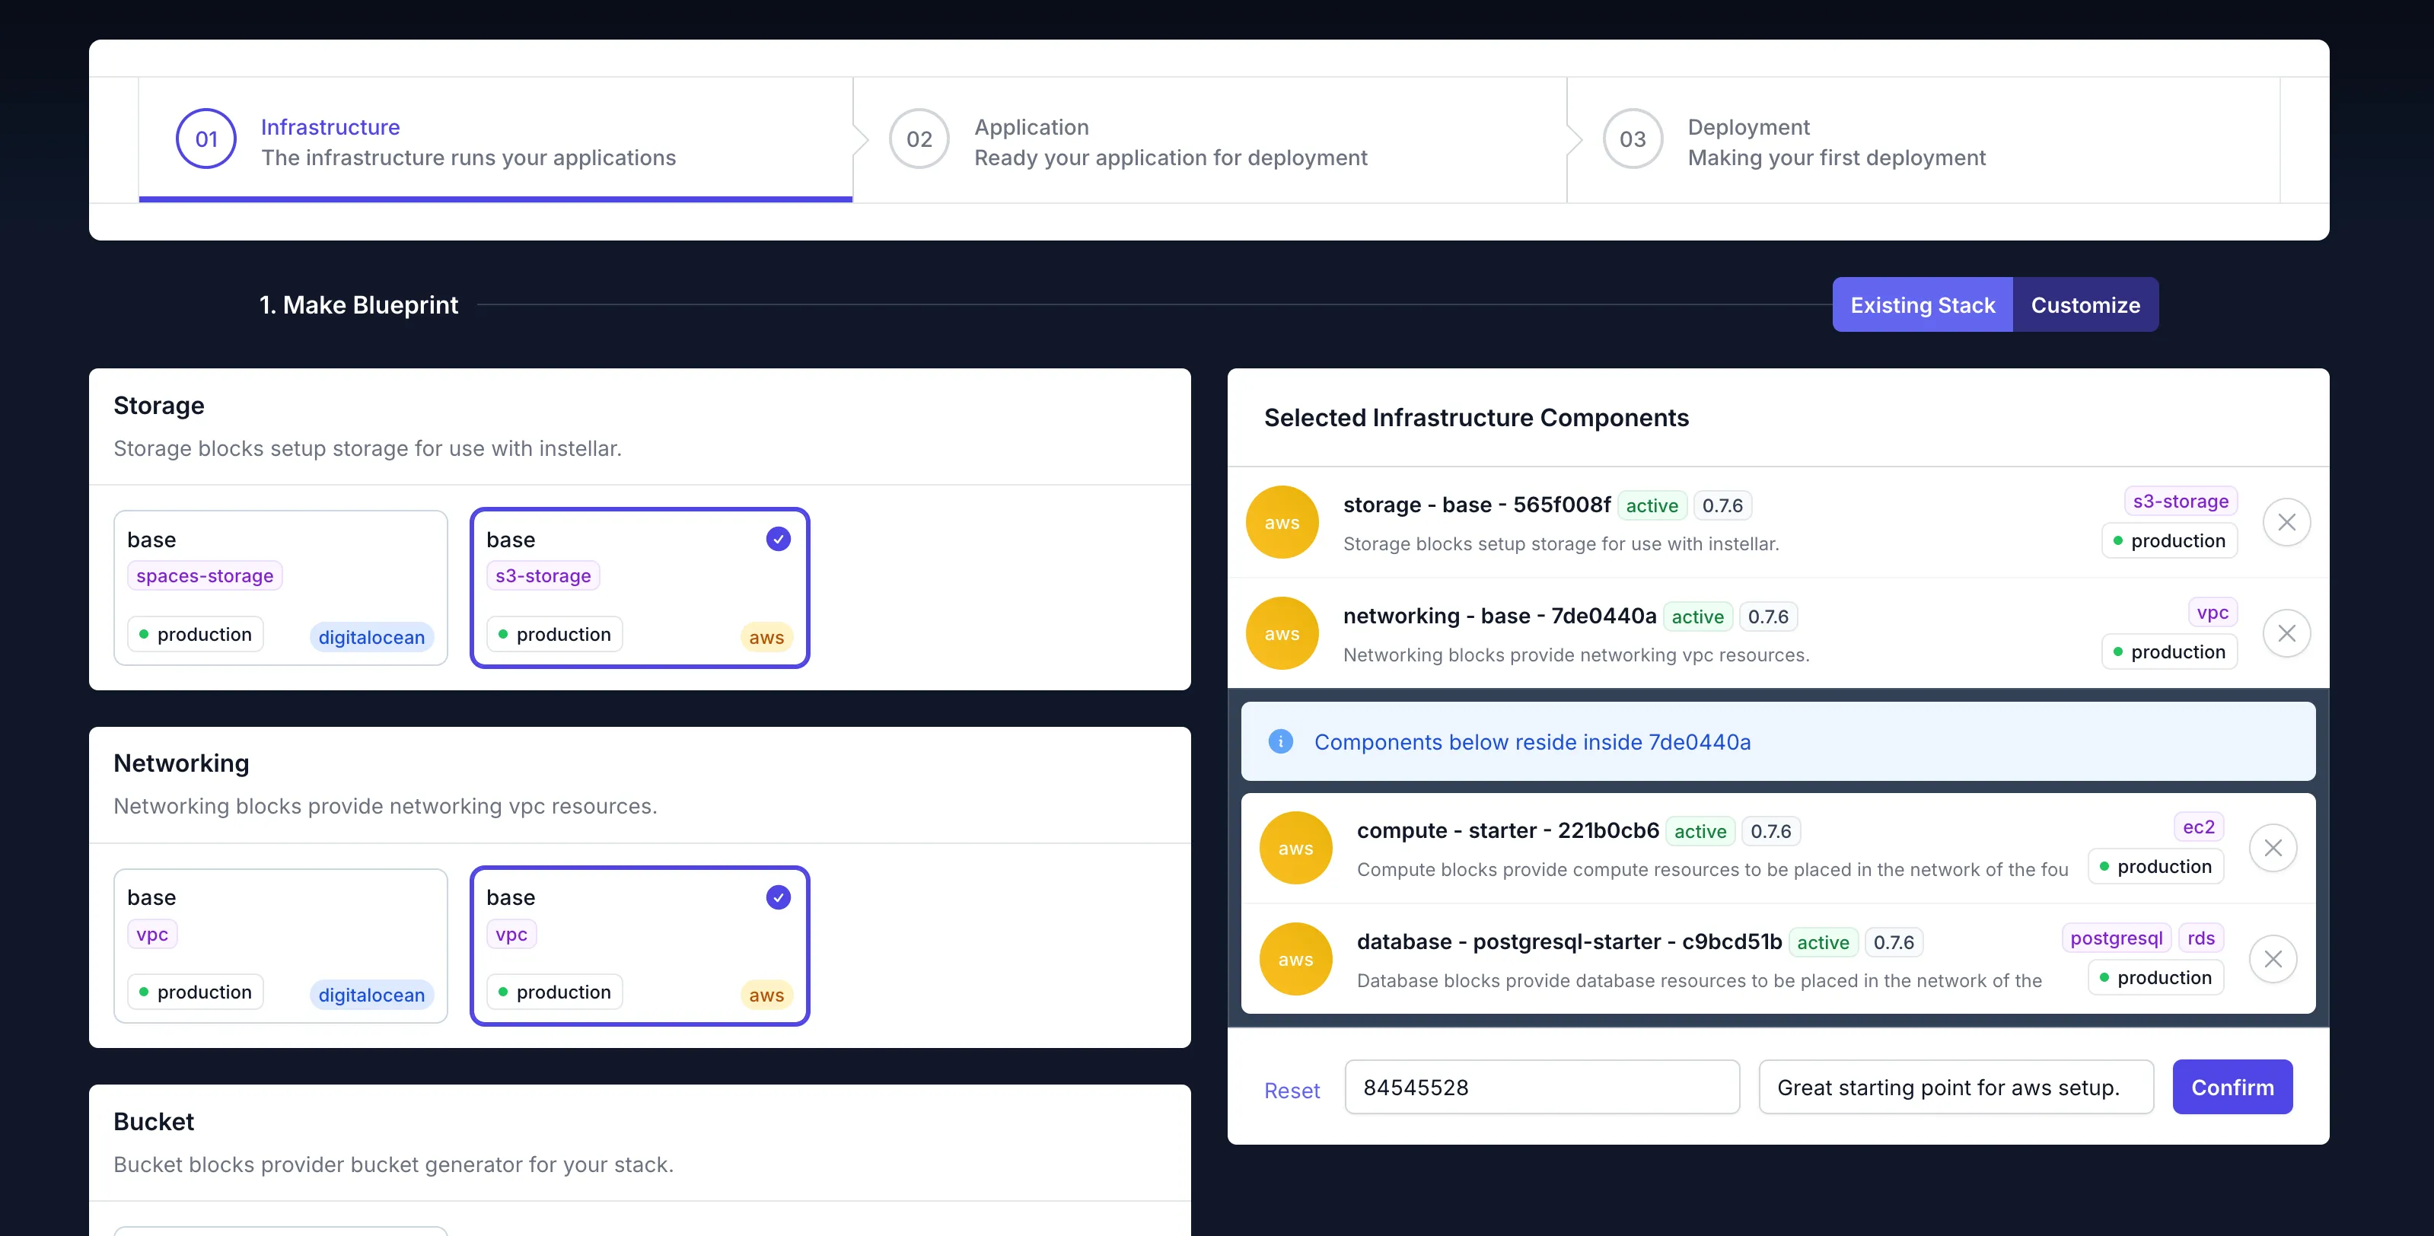Open the Infrastructure step tab

496,140
